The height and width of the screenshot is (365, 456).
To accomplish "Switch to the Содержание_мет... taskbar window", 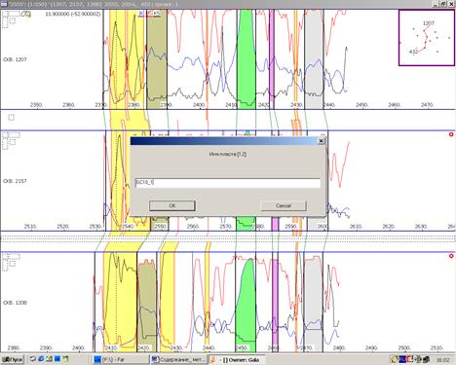I will click(x=178, y=359).
